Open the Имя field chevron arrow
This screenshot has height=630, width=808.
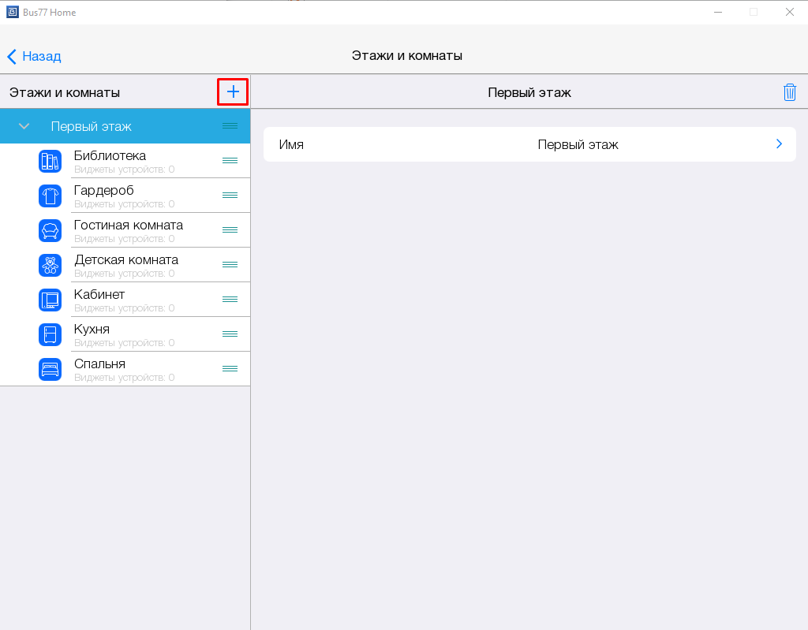(x=779, y=144)
